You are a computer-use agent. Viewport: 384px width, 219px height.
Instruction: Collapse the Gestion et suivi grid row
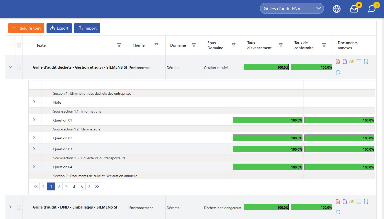tap(10, 67)
